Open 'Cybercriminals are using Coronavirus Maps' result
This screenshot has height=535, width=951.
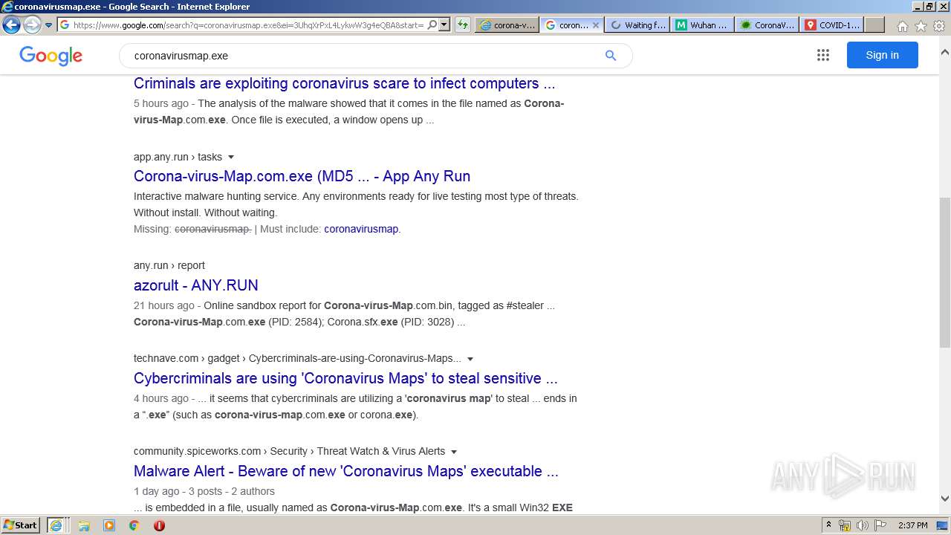345,378
